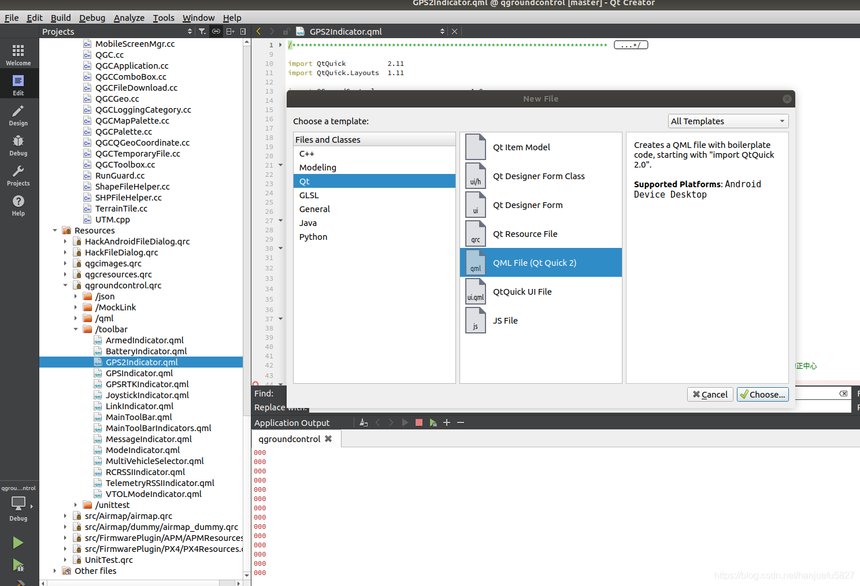Viewport: 860px width, 586px height.
Task: Click the clear output icon
Action: coord(364,422)
